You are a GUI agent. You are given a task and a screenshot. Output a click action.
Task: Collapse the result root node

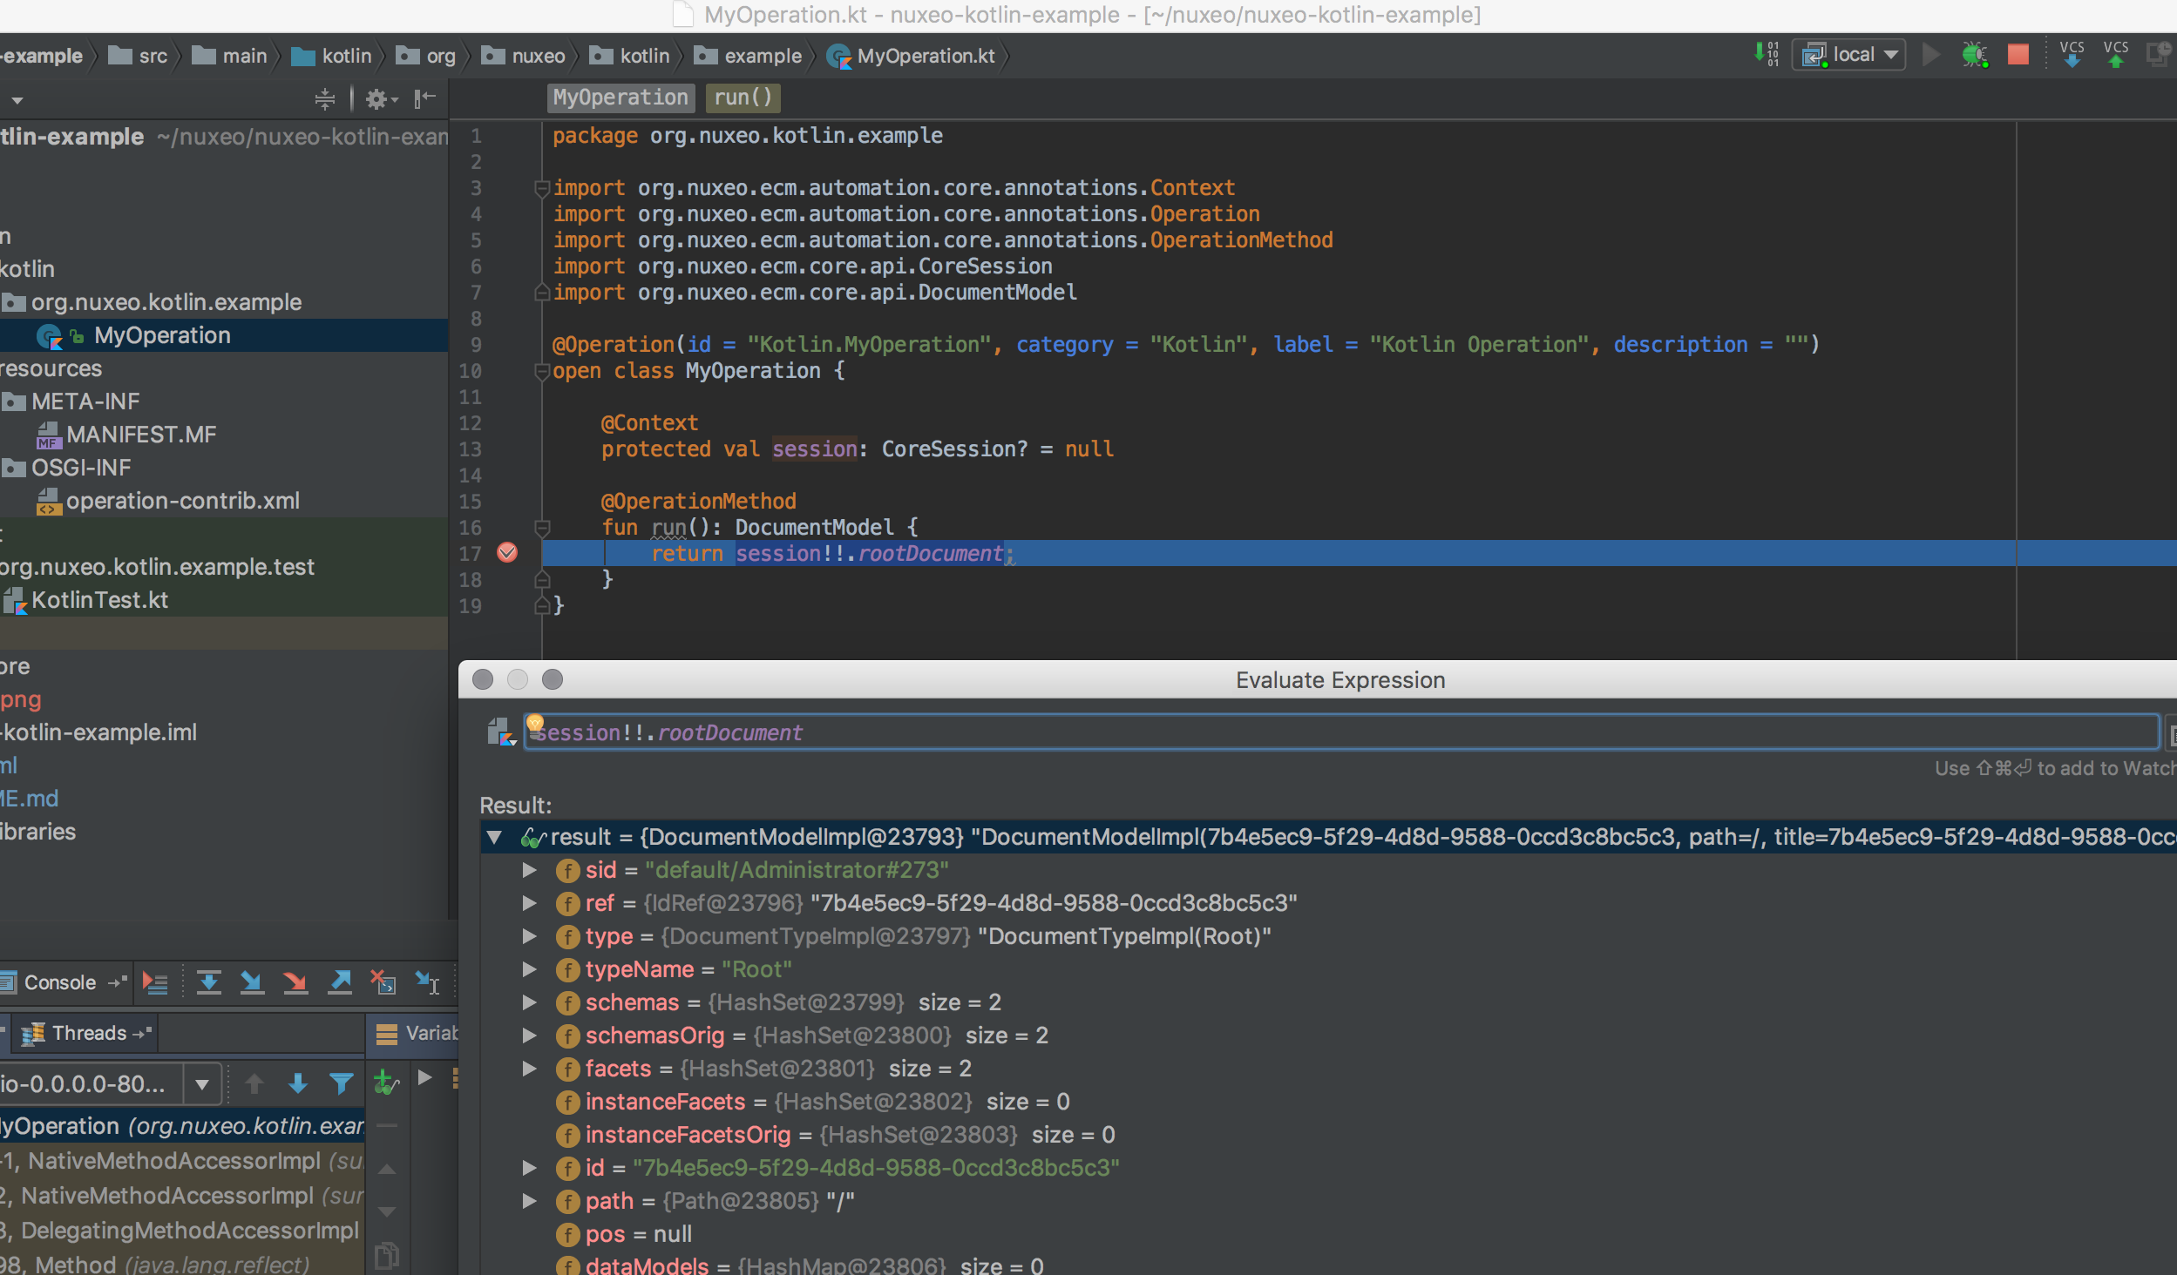494,837
